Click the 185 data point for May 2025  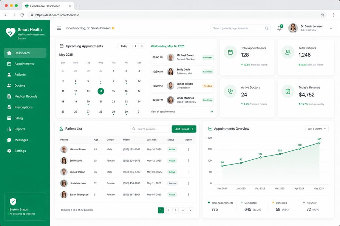point(319,143)
